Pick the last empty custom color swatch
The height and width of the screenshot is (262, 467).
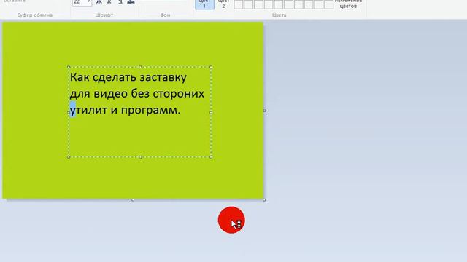[x=329, y=4]
